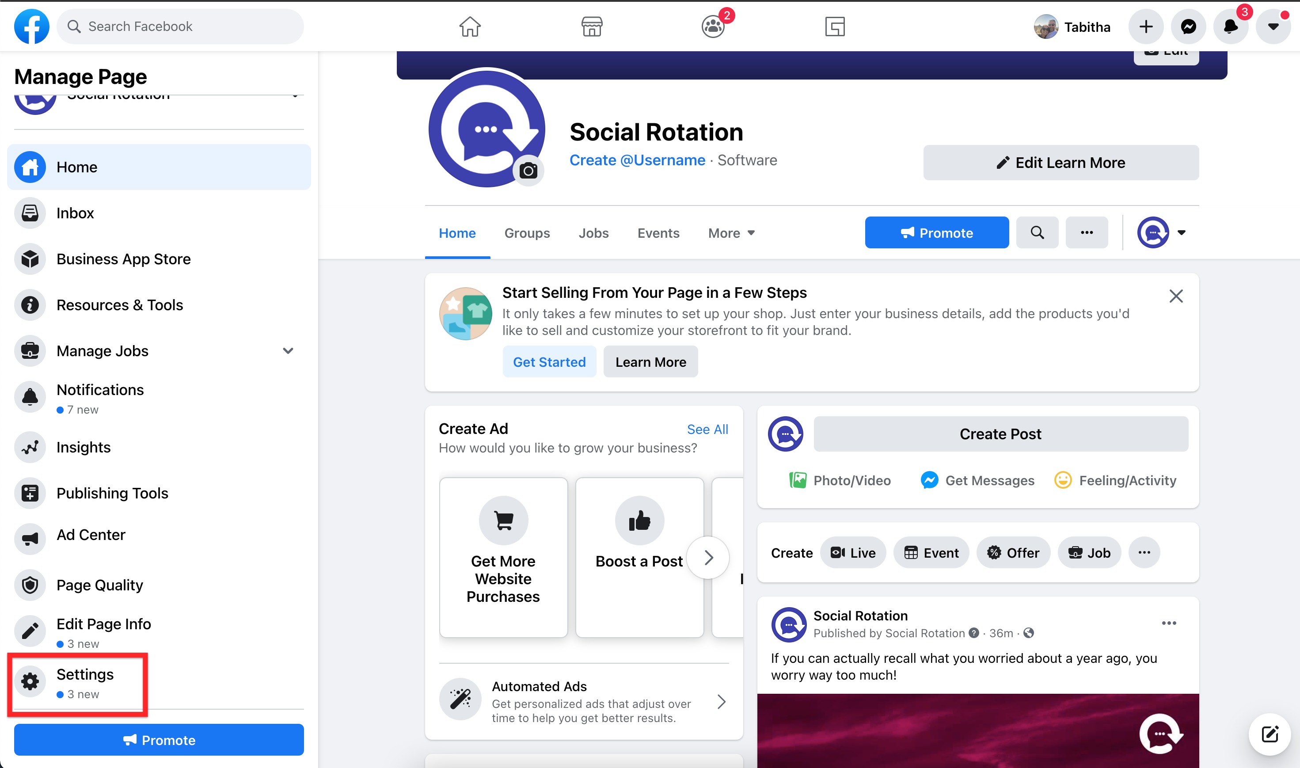1300x768 pixels.
Task: Choose Photo/Video for new post
Action: 840,480
